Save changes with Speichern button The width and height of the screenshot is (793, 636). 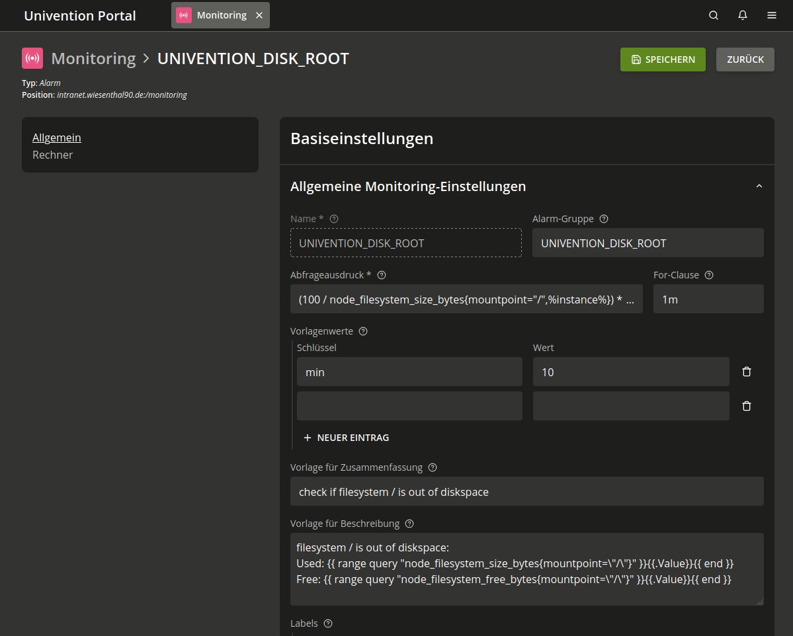click(x=663, y=60)
